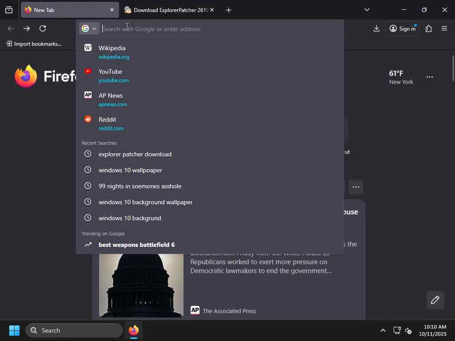Screen dimensions: 455x341
Task: Click the Windows taskbar Search box
Action: point(74,330)
